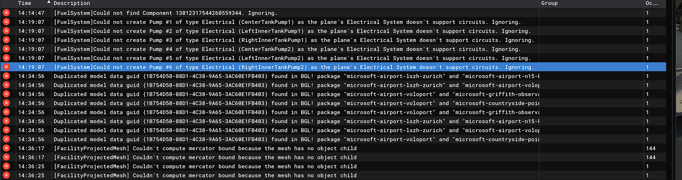Image resolution: width=682 pixels, height=180 pixels.
Task: Click error icon beside Pump #3 RightInnerTankPump1 row
Action: 6,40
